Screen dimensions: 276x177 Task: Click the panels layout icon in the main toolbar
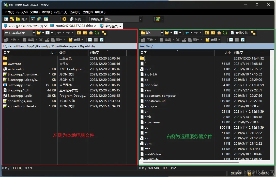pos(6,19)
